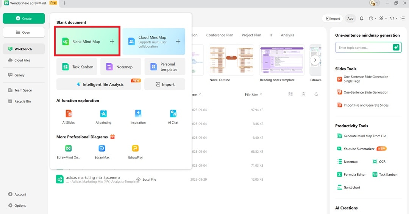Click the Import button in top toolbar
The width and height of the screenshot is (409, 214).
pos(333,19)
